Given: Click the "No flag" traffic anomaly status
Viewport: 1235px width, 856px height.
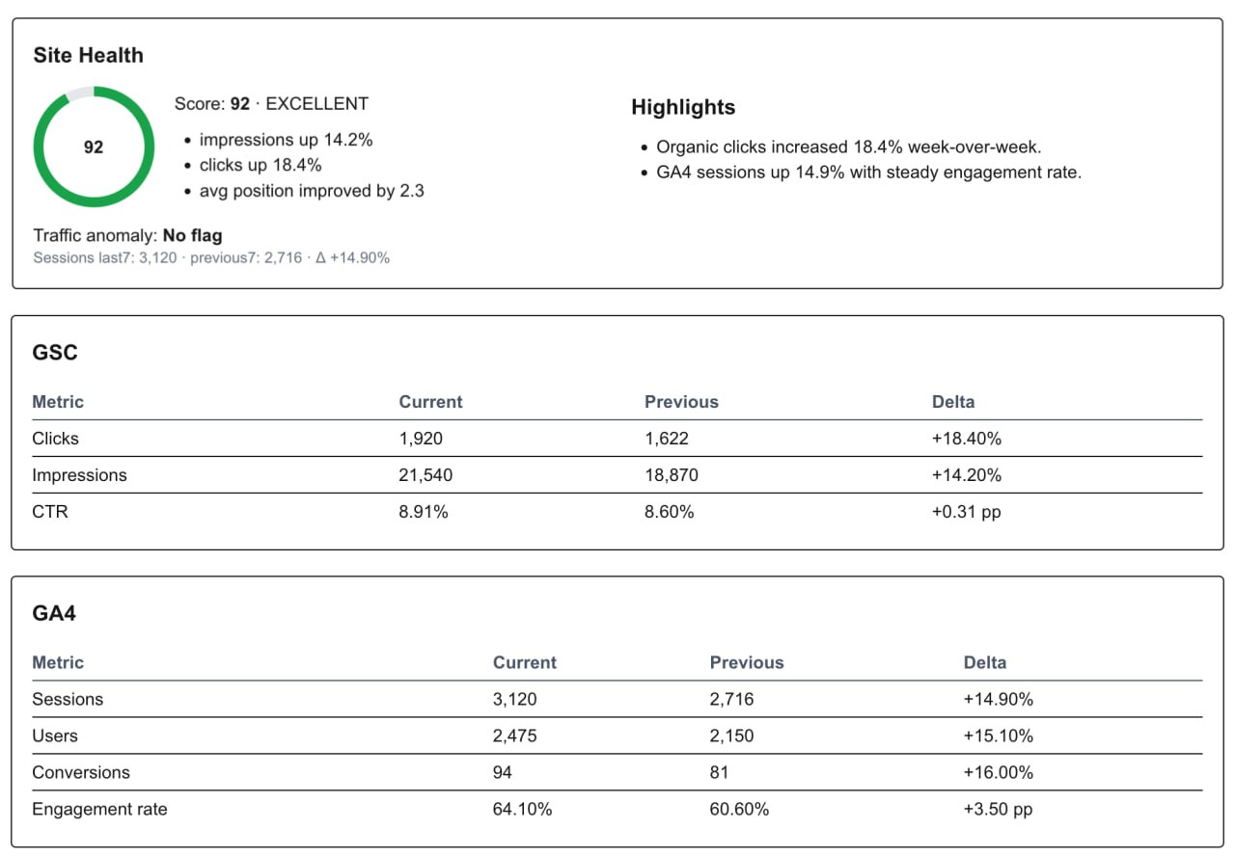Looking at the screenshot, I should 192,235.
